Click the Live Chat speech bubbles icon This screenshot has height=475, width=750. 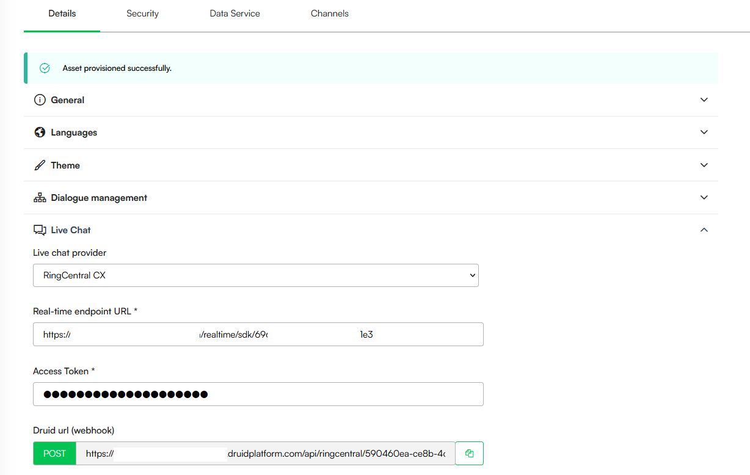pos(40,230)
